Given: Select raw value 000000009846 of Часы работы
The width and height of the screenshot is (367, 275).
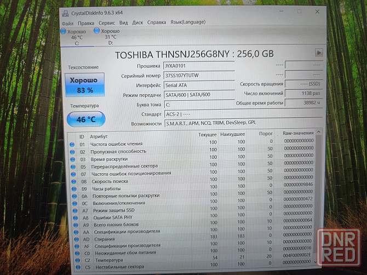Looking at the screenshot, I should pos(298,185).
